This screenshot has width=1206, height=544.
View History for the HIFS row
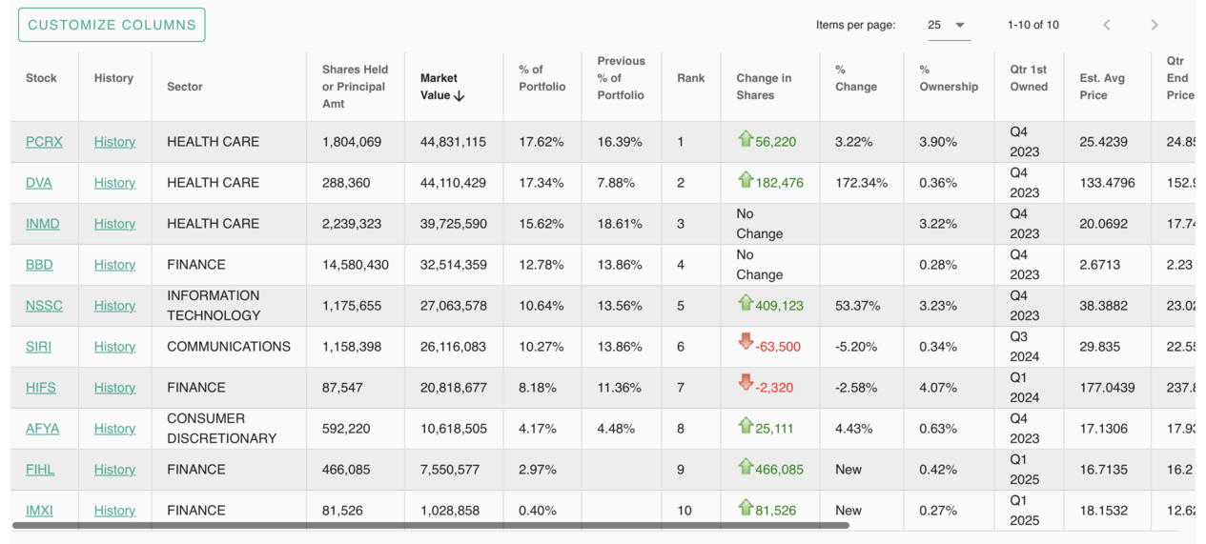pos(114,388)
